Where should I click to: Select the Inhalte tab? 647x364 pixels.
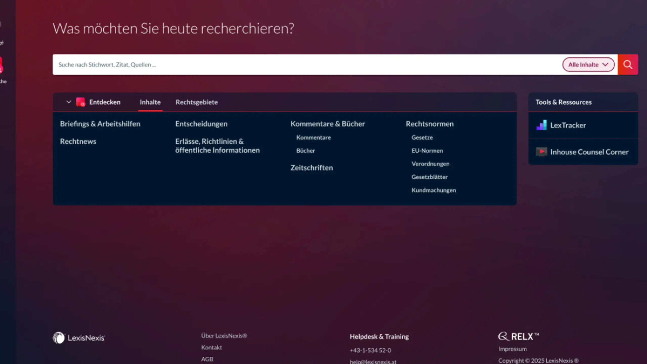pos(150,102)
